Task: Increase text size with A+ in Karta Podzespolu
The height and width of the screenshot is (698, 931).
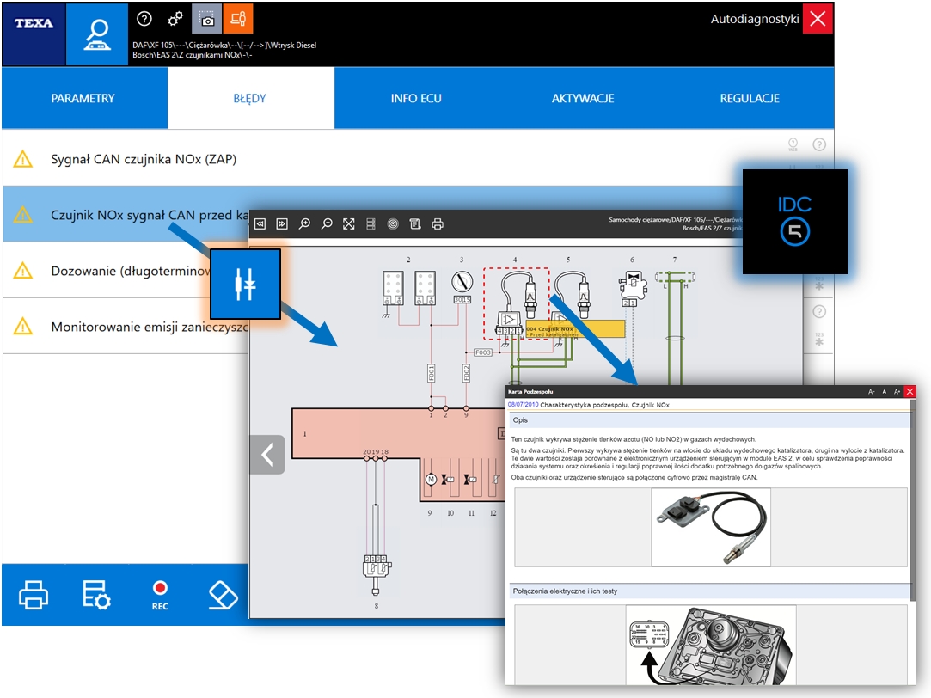Action: tap(897, 391)
